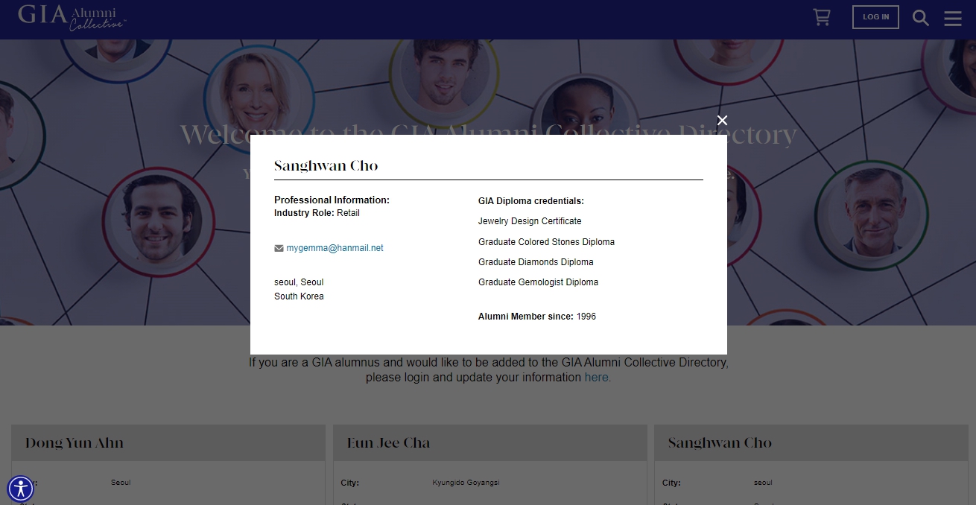This screenshot has height=505, width=976.
Task: Open the accessibility options icon
Action: pyautogui.click(x=20, y=489)
